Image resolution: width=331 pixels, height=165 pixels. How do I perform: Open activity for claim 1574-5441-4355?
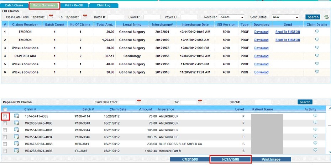[315, 115]
